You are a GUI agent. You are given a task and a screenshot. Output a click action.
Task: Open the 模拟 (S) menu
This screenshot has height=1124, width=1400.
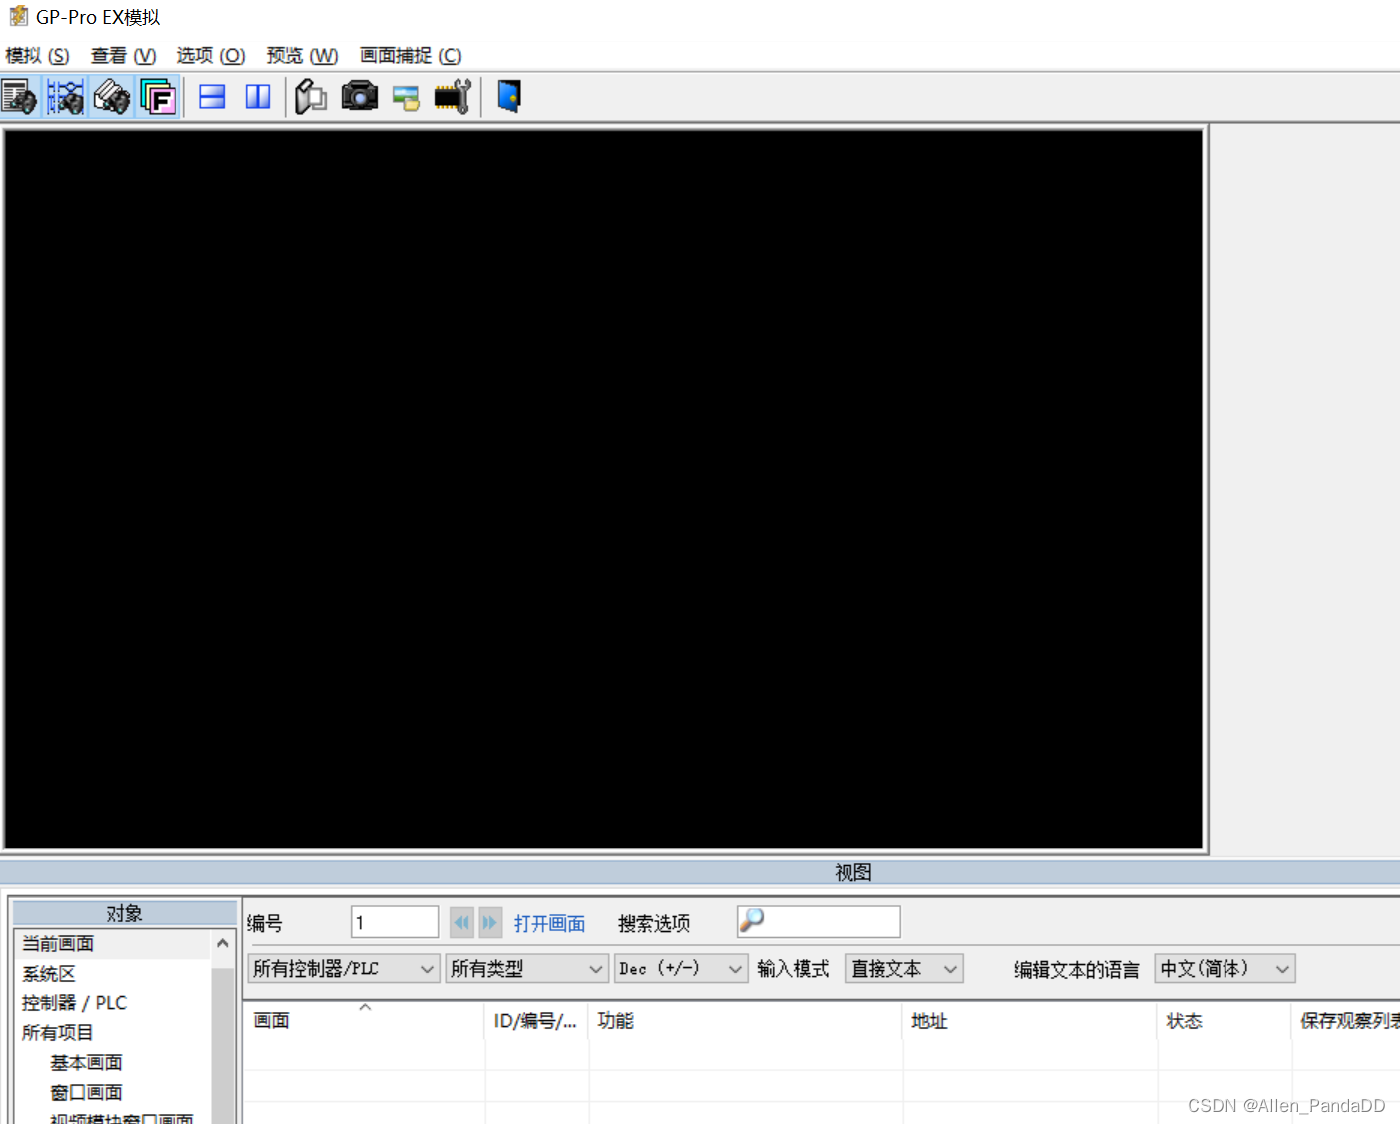click(x=37, y=56)
